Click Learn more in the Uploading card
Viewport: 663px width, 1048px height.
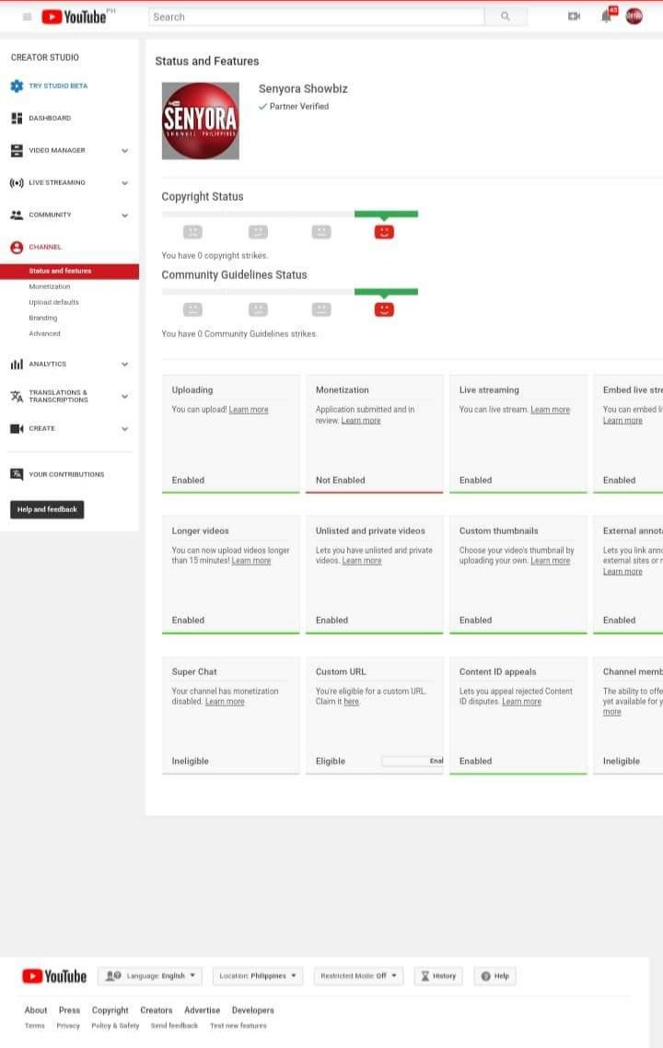[x=249, y=410]
